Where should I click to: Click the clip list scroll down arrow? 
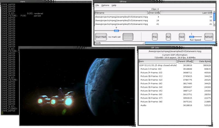[x=214, y=25]
